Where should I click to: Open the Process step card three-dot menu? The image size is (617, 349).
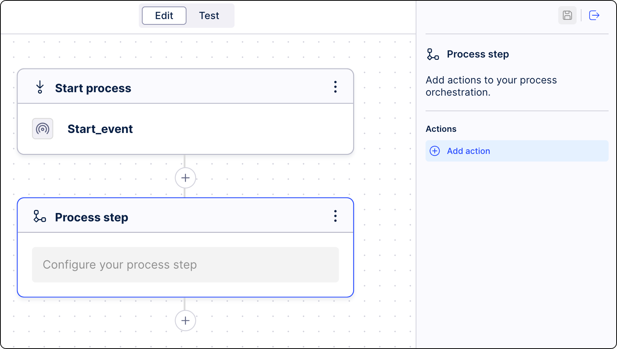pos(335,216)
